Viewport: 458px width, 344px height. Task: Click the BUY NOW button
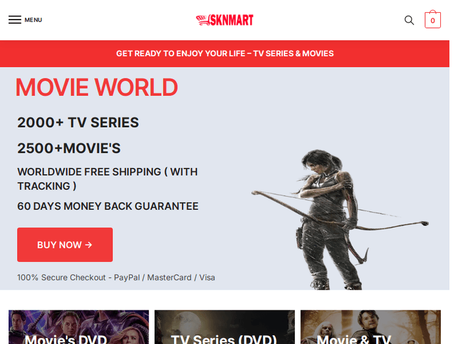65,244
